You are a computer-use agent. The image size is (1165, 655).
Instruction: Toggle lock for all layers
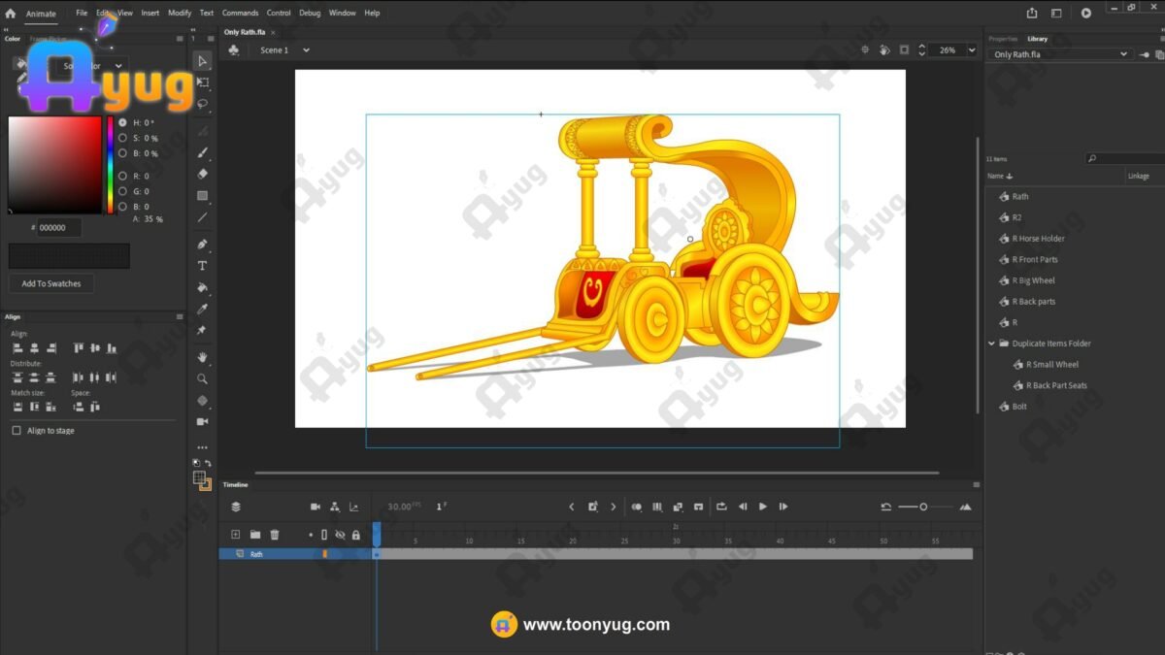tap(355, 535)
